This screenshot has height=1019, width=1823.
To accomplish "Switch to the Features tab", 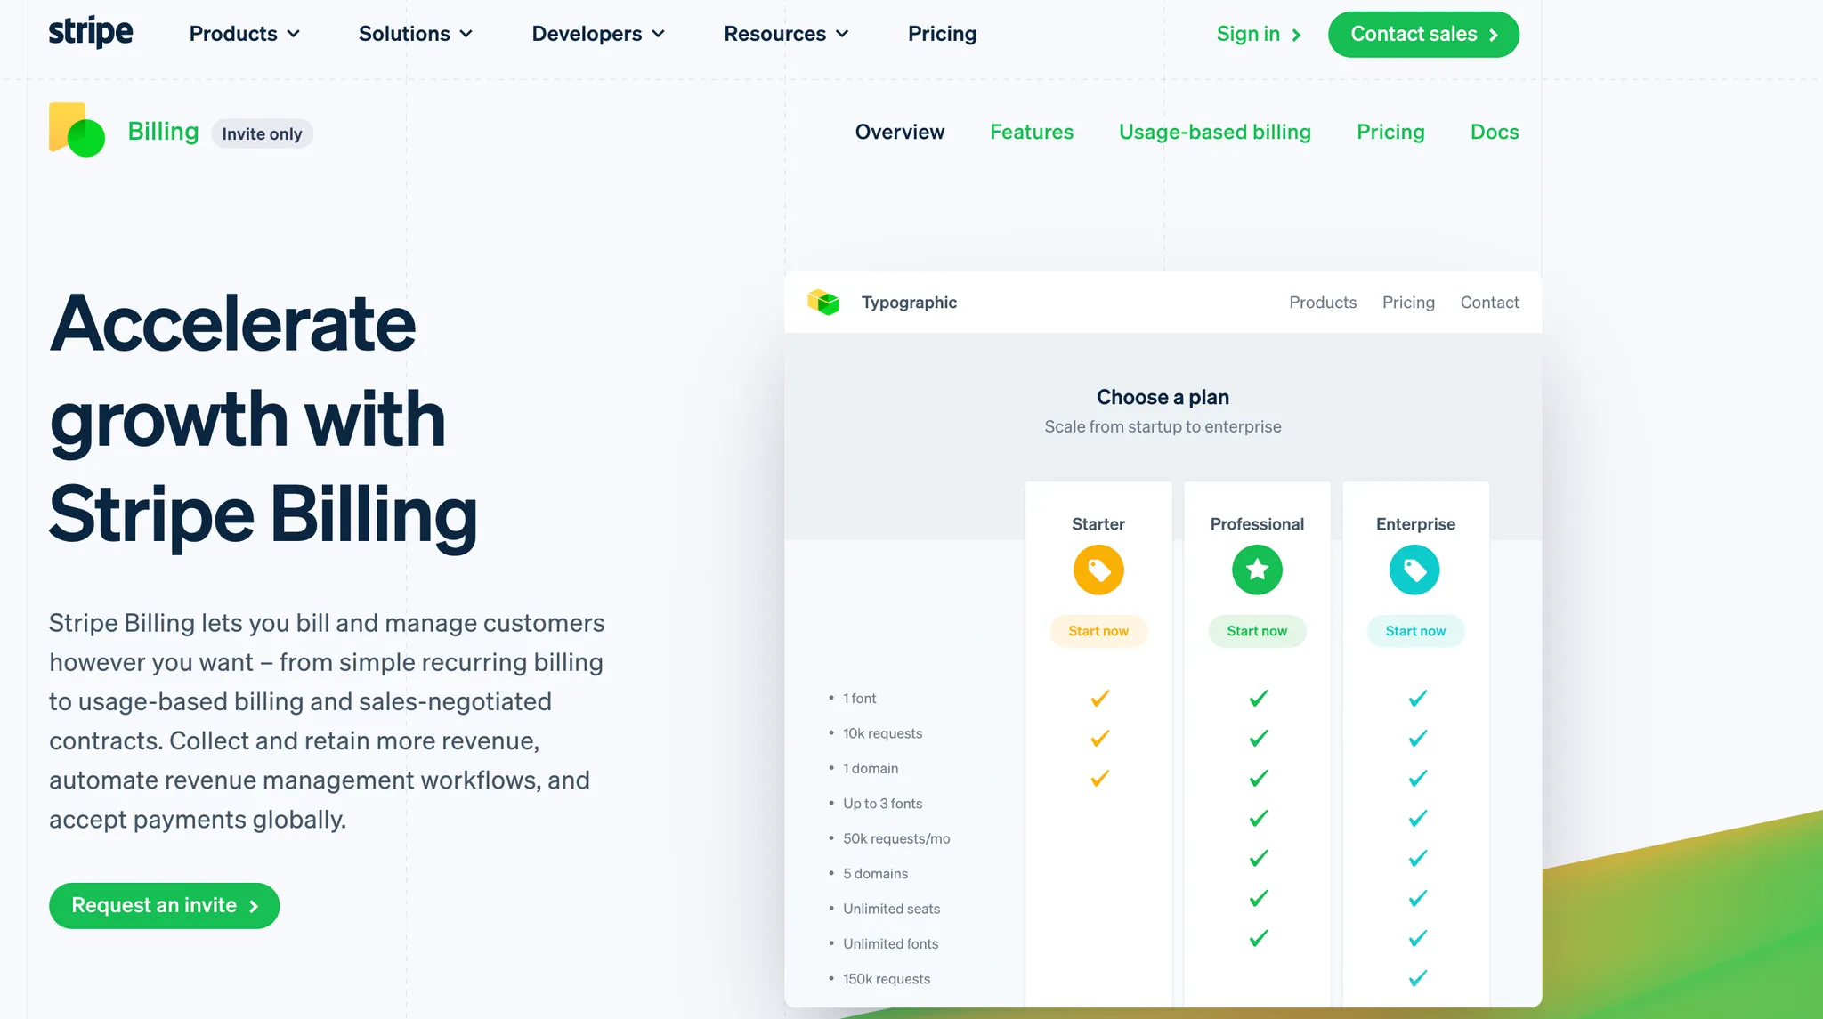I will click(1031, 132).
